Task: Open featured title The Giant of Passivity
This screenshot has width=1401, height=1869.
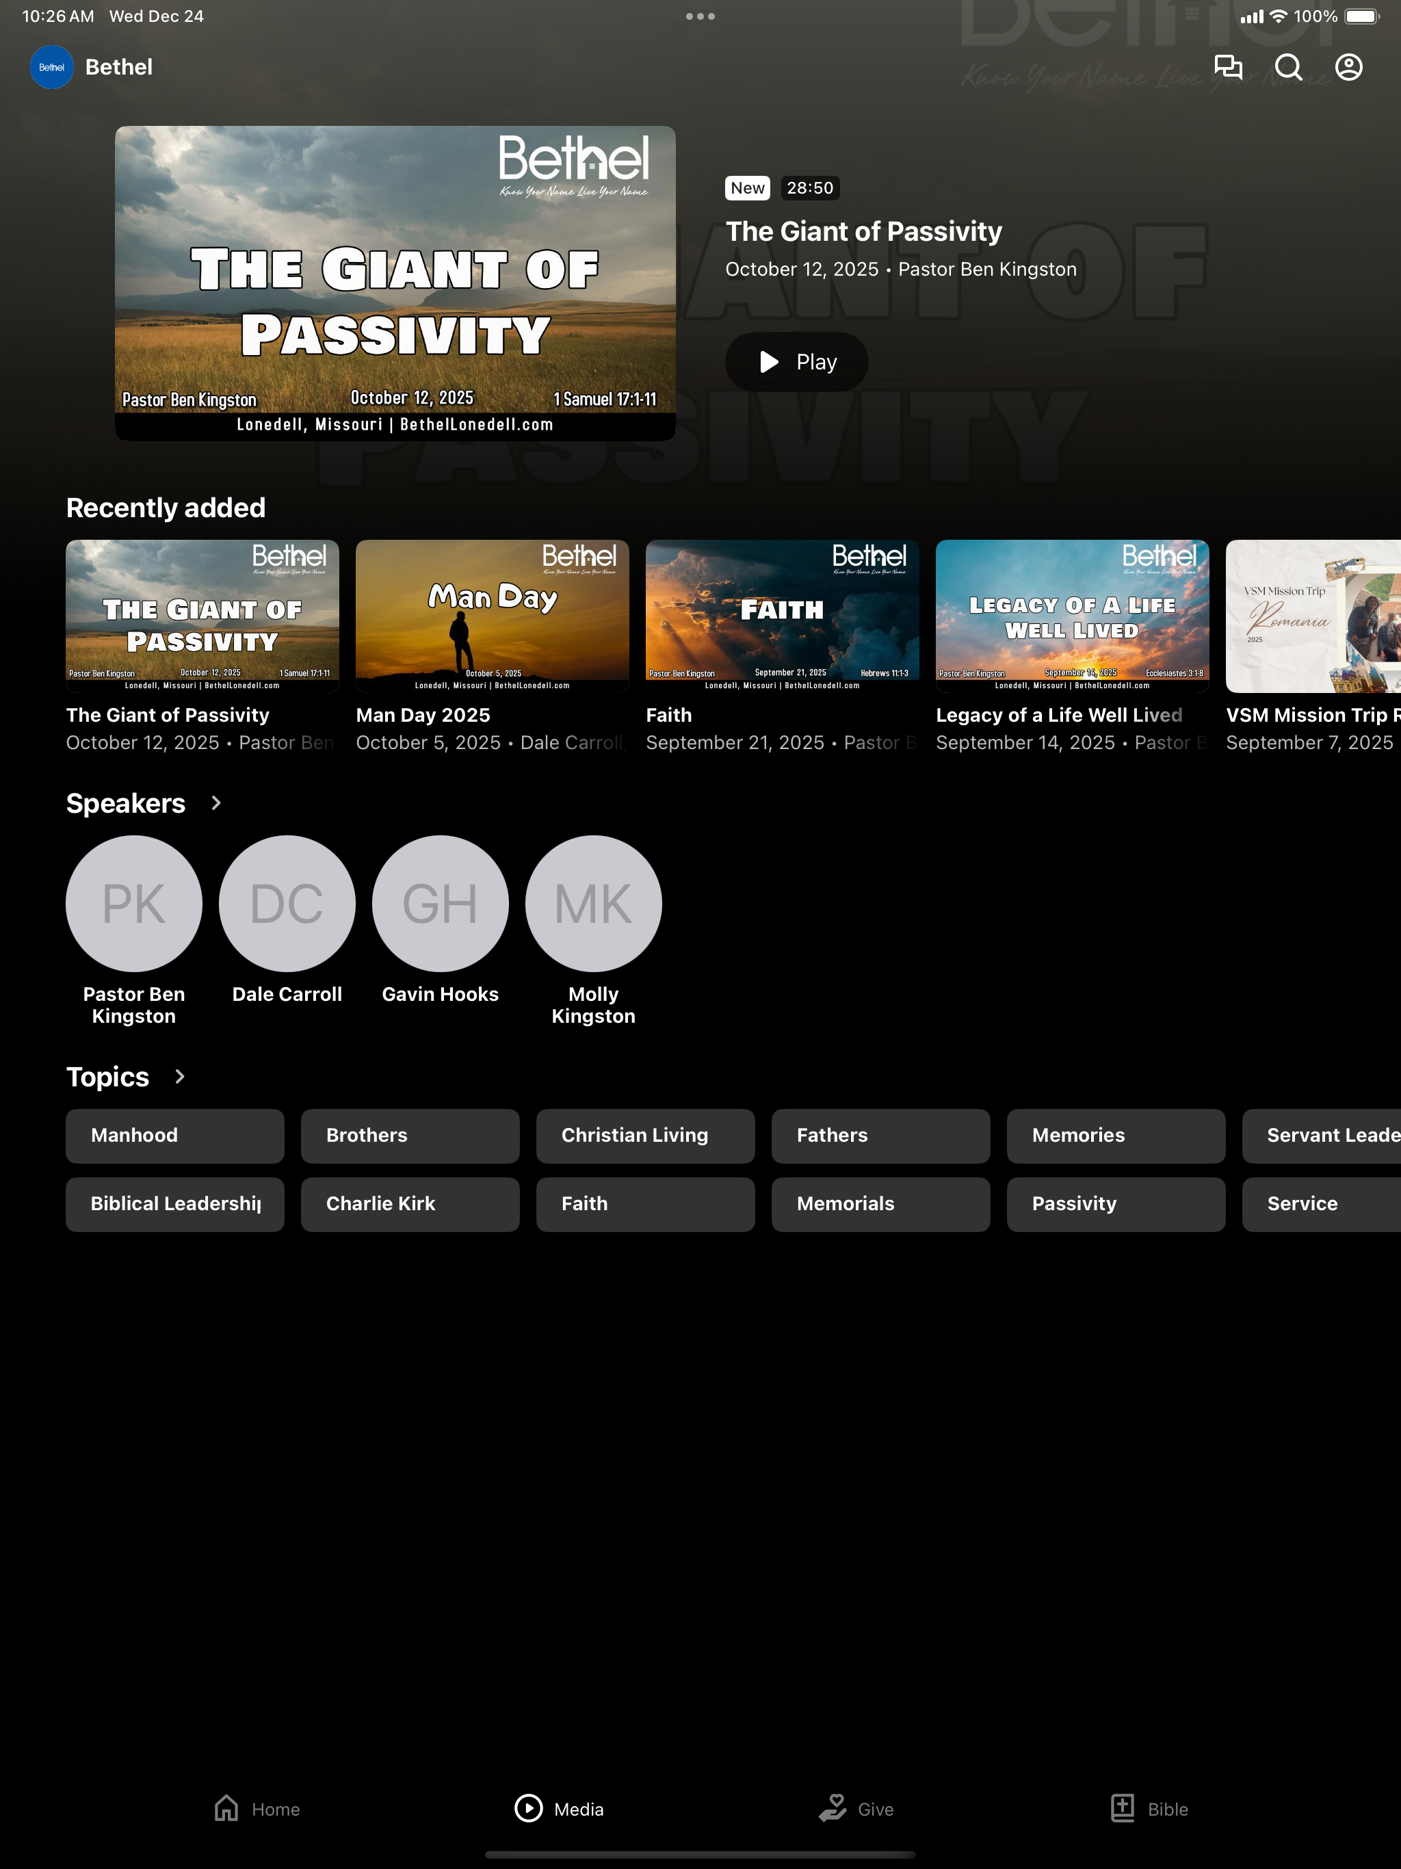Action: pos(863,231)
